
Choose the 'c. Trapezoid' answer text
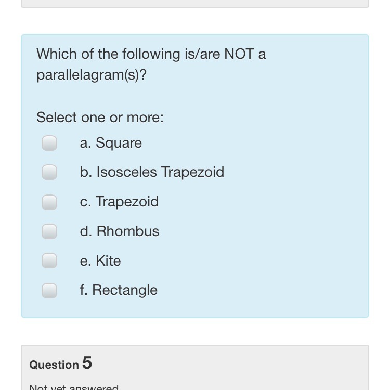pos(119,202)
